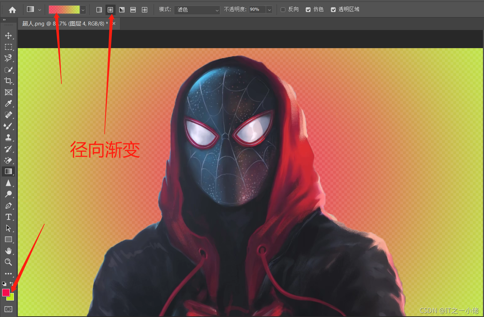Click the opacity 90% input field
Image resolution: width=484 pixels, height=317 pixels.
pos(258,10)
